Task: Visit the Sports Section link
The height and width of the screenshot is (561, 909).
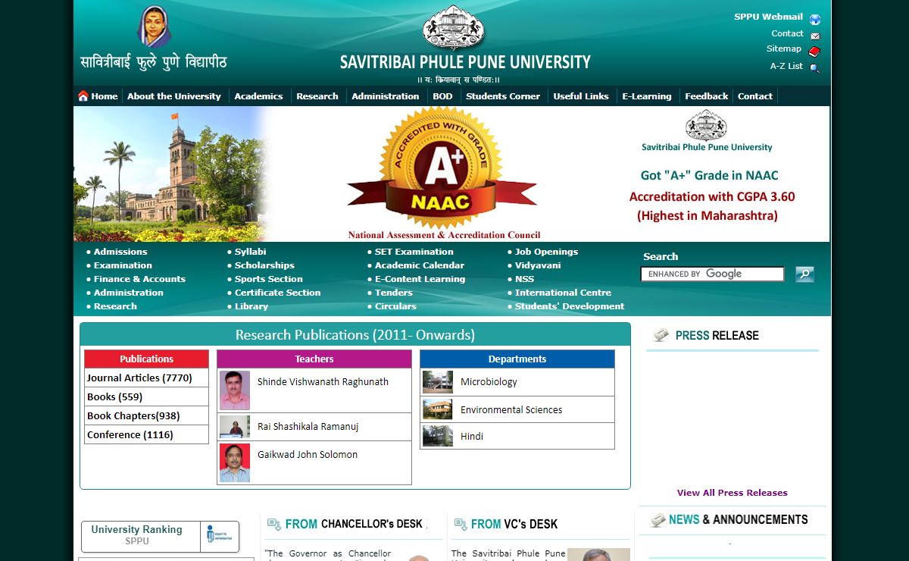Action: tap(268, 279)
